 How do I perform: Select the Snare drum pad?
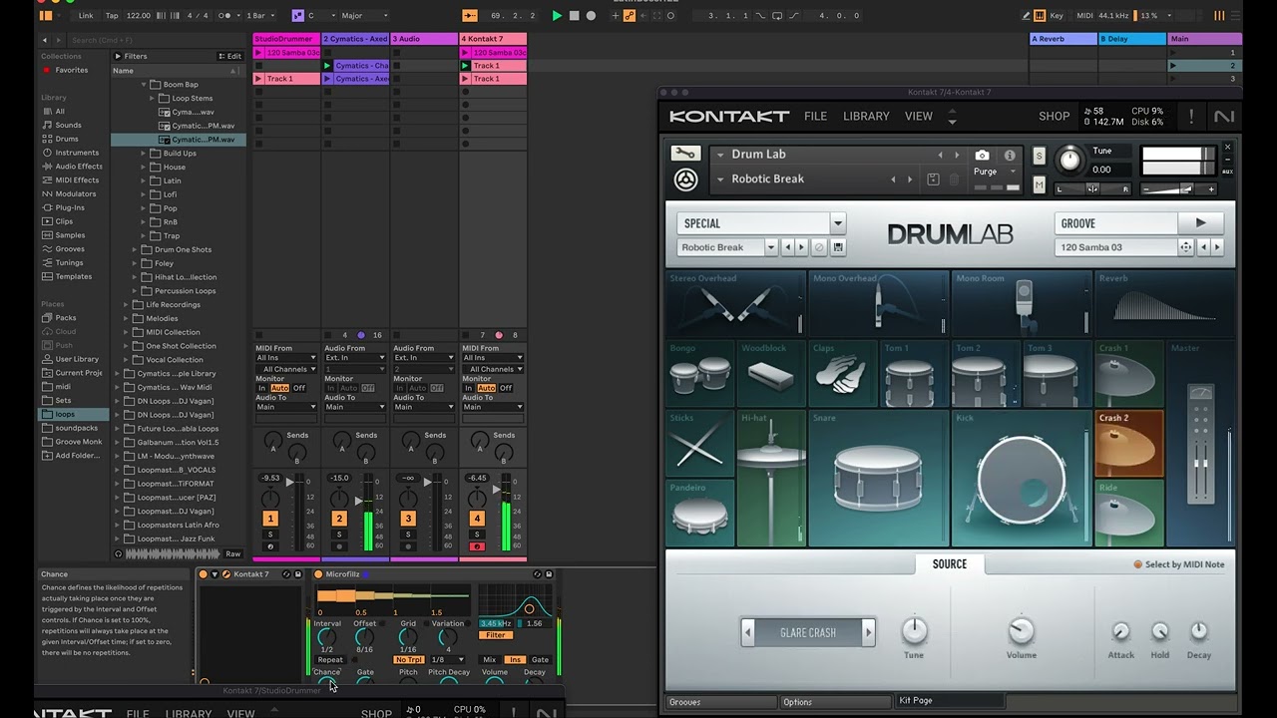(878, 479)
